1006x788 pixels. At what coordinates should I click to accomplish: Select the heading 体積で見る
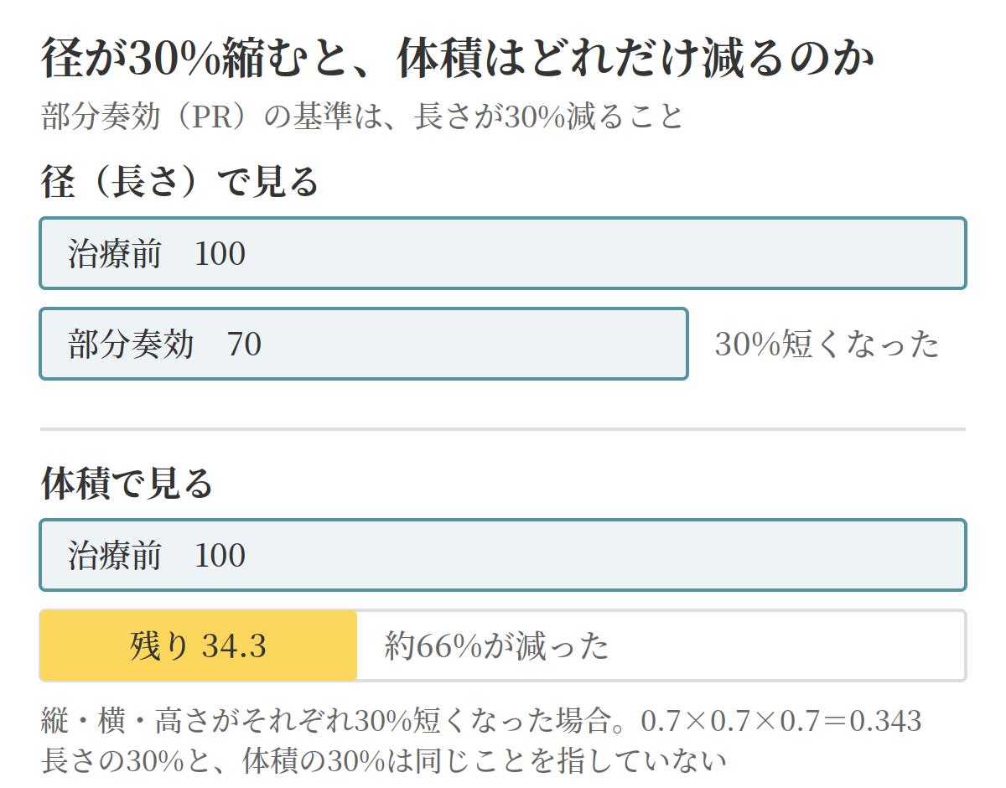(x=127, y=484)
